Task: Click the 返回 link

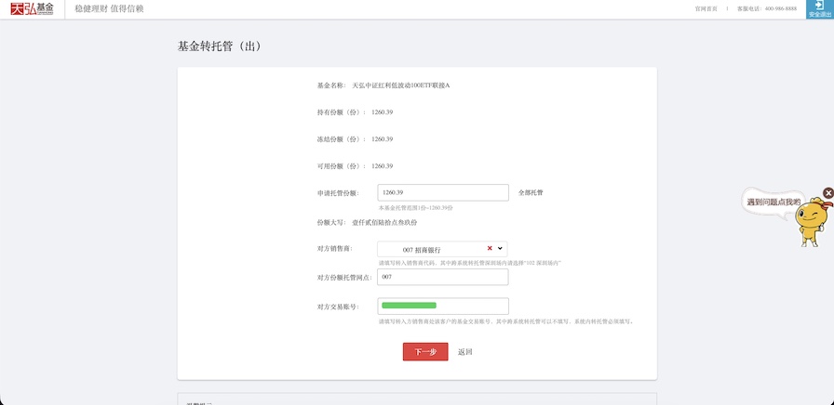Action: (x=465, y=352)
